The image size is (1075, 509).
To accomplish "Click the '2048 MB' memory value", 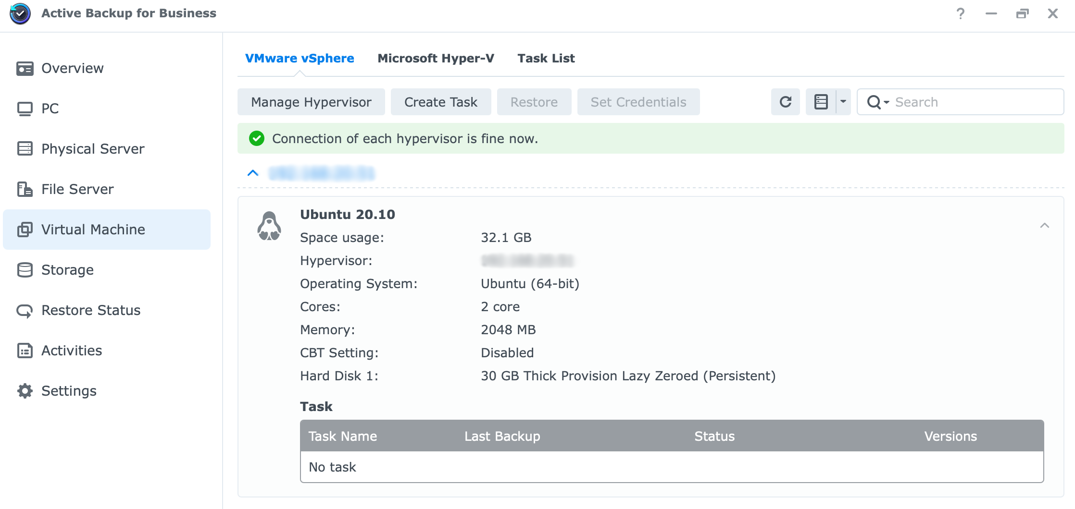I will (508, 329).
